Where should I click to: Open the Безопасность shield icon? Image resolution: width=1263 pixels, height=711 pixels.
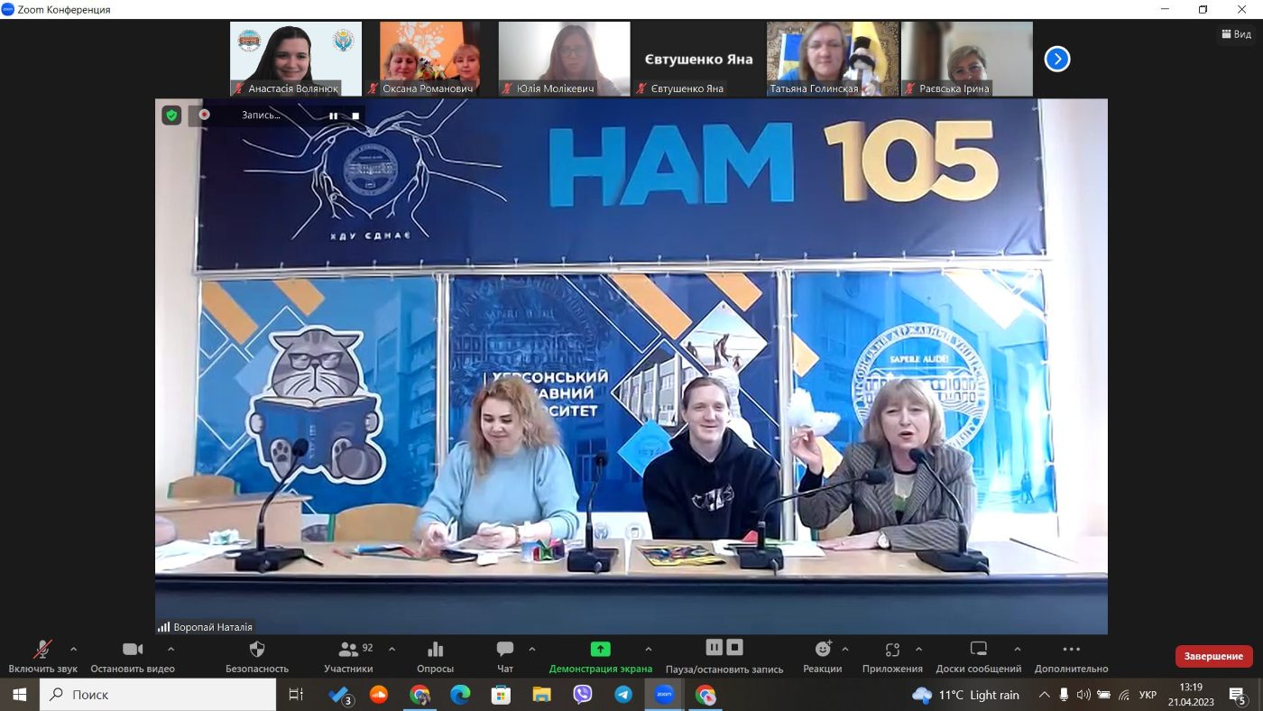257,650
